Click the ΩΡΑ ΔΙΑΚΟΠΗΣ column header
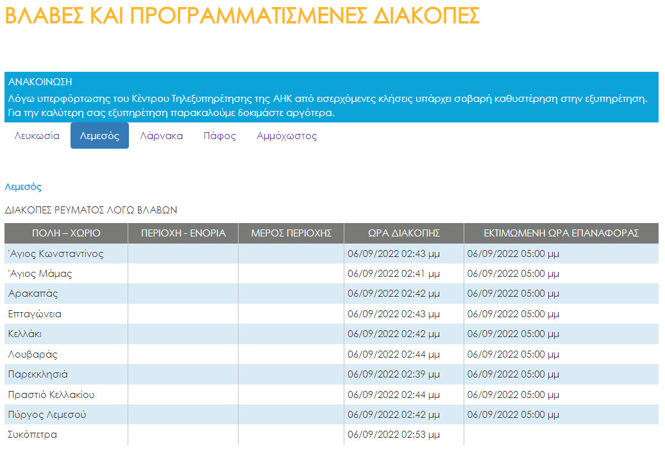This screenshot has height=457, width=665. 404,233
